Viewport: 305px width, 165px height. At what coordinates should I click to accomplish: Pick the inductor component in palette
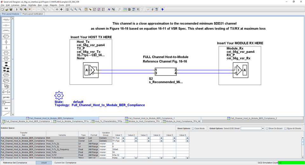[x=6, y=31]
